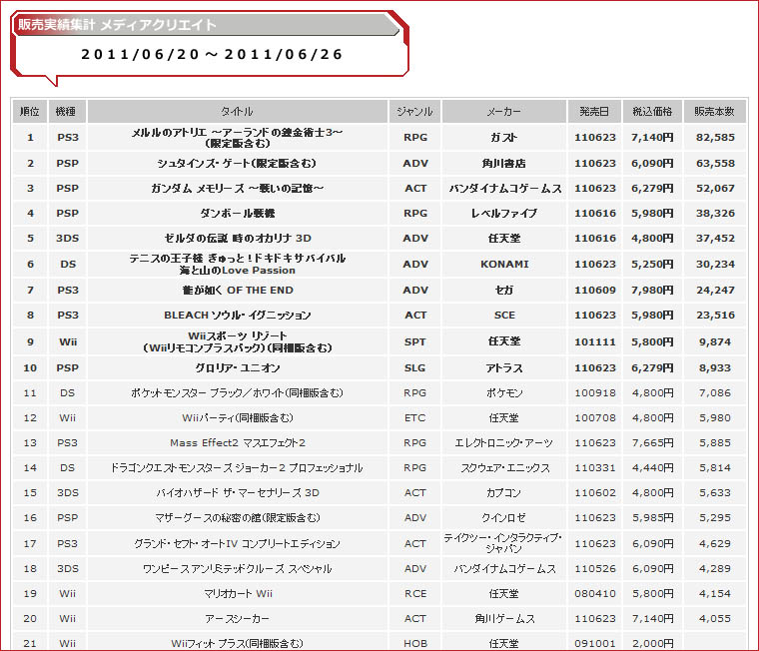Click sales figure 7,086
This screenshot has height=651, width=759.
pyautogui.click(x=715, y=393)
